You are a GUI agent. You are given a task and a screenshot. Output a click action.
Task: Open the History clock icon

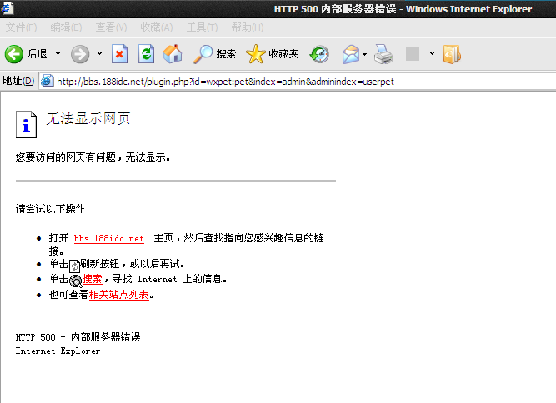click(319, 54)
